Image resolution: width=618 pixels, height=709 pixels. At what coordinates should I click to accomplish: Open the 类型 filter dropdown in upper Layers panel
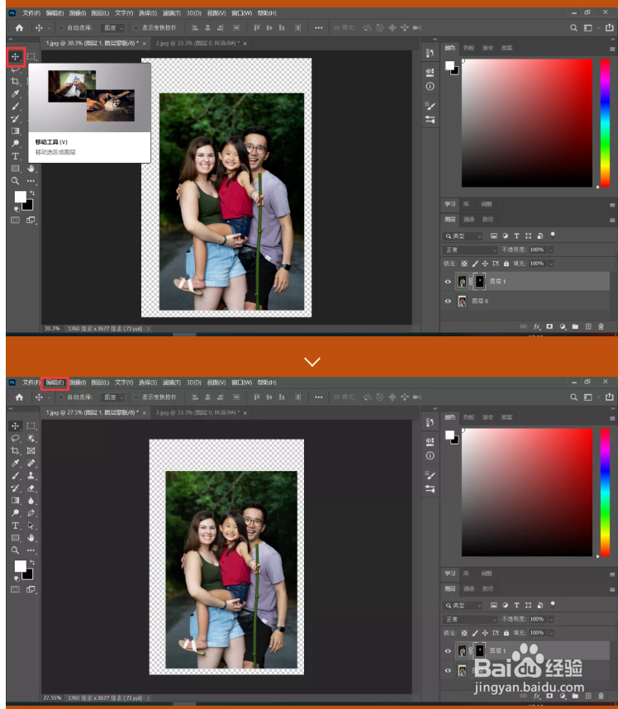[463, 236]
